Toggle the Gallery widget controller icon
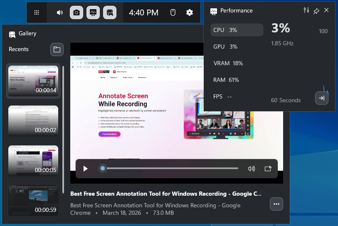This screenshot has height=226, width=338. coord(110,12)
